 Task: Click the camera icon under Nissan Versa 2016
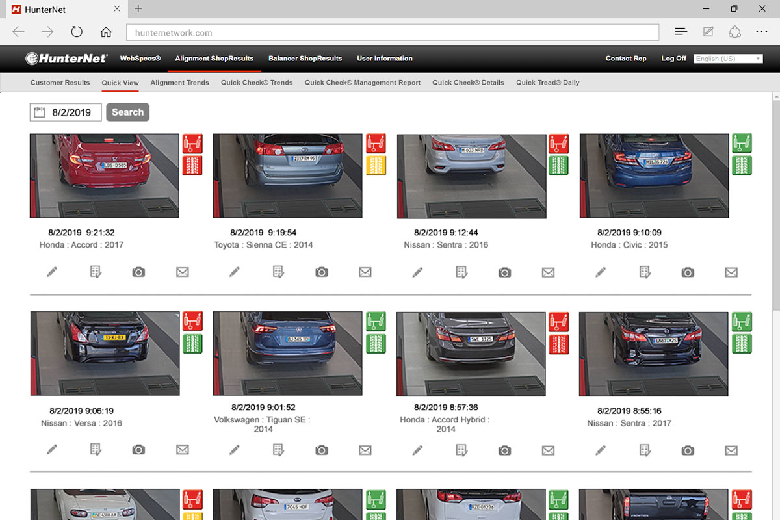pos(138,450)
